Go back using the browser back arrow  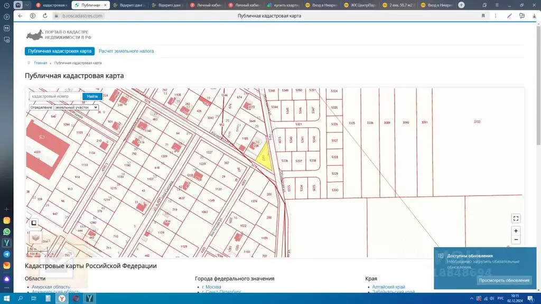pyautogui.click(x=20, y=16)
